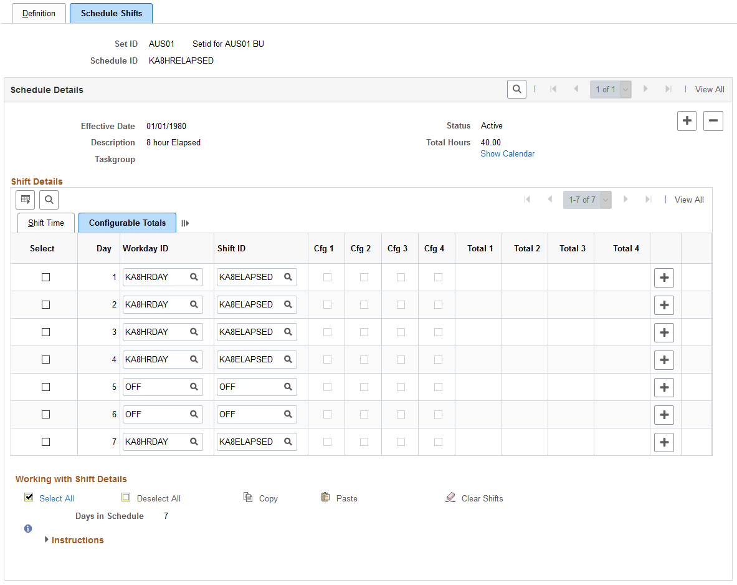
Task: Click View All in Schedule Details
Action: (x=709, y=89)
